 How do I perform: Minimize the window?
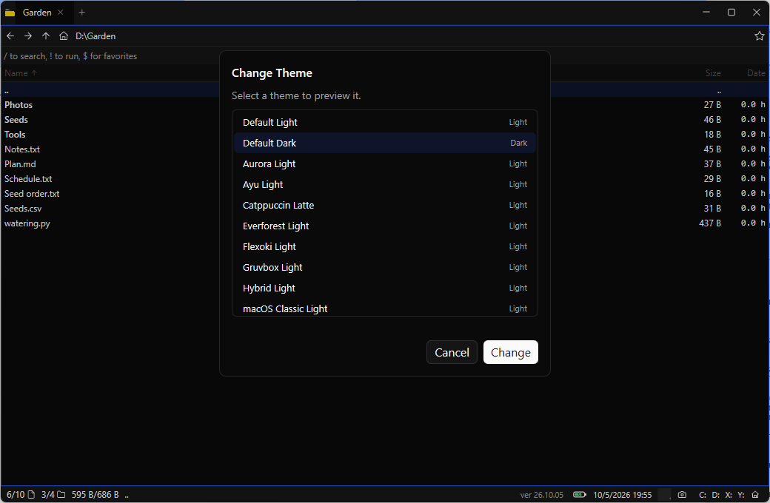[706, 13]
